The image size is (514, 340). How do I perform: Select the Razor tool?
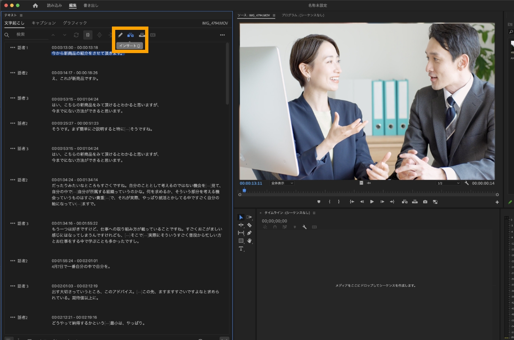click(x=250, y=225)
